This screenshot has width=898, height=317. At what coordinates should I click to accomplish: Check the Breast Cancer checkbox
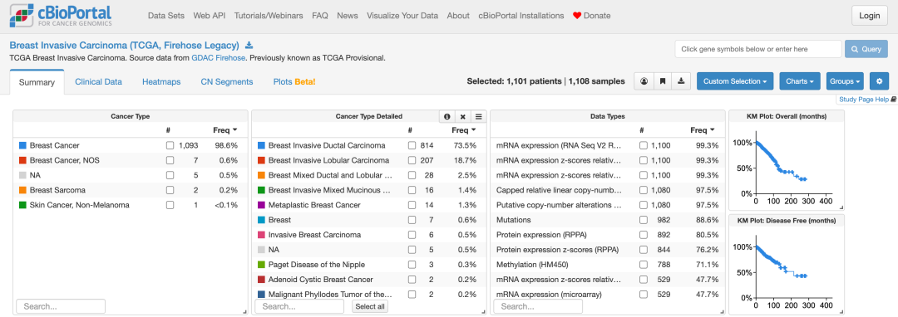(x=170, y=146)
